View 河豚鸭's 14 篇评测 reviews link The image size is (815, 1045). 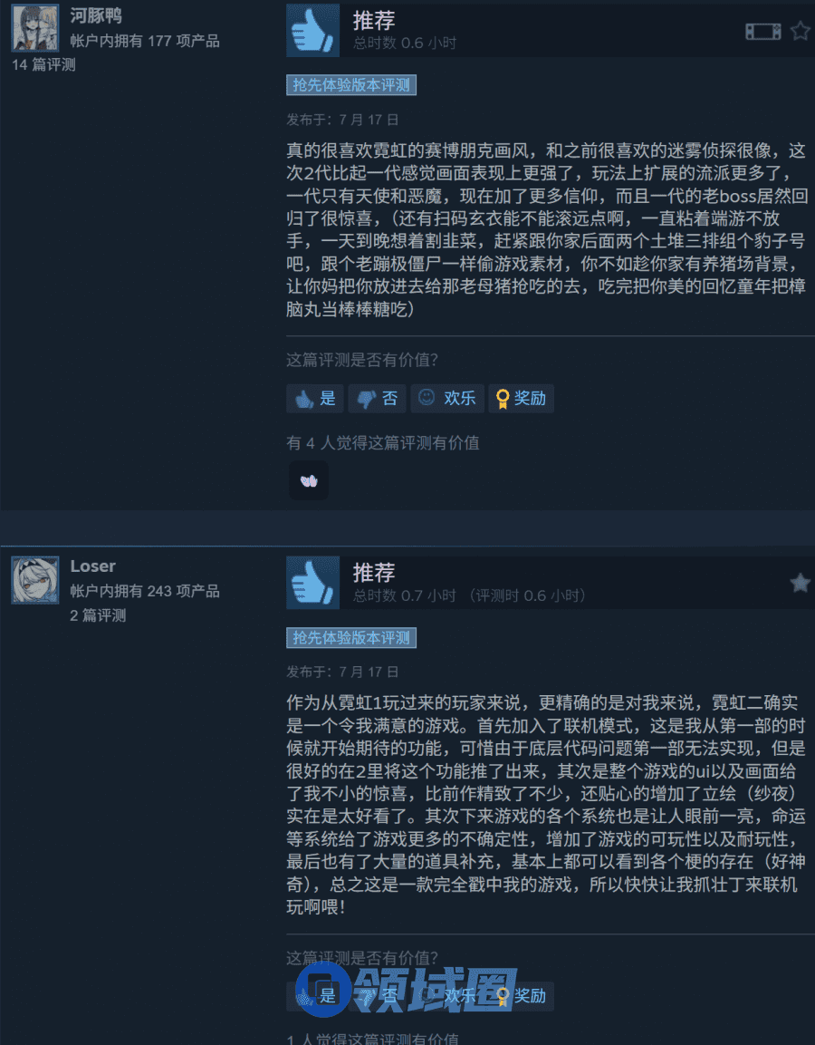click(x=43, y=64)
